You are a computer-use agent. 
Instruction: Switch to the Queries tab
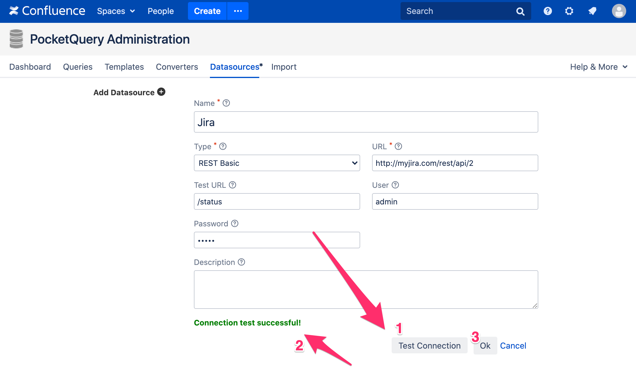78,66
